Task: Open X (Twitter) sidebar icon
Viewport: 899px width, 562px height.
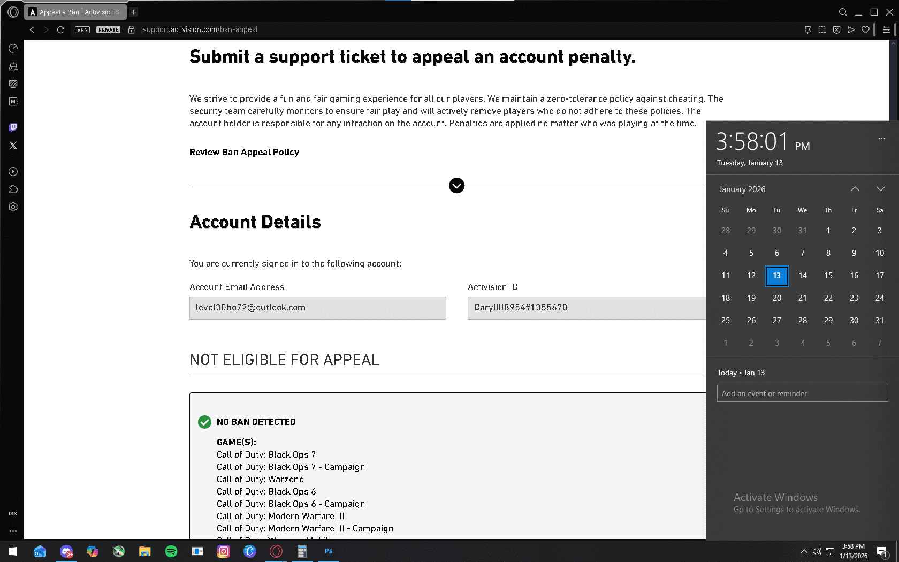Action: click(13, 146)
